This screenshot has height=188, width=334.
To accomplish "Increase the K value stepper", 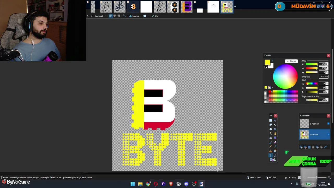I will point(327,63).
